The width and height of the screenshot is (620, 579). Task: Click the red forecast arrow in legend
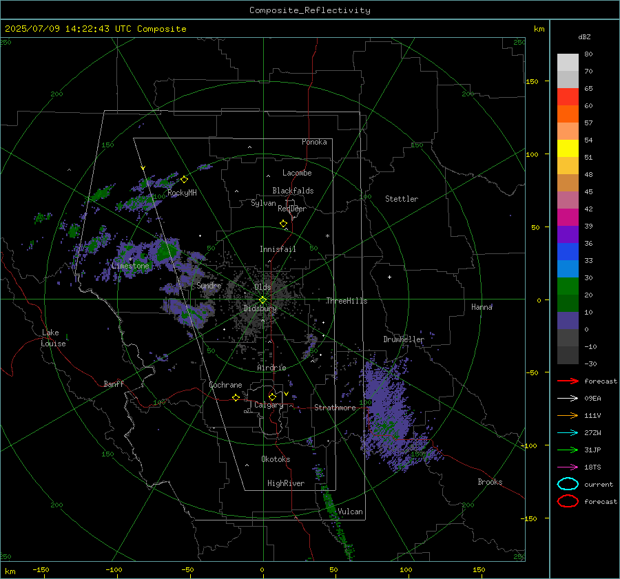568,381
